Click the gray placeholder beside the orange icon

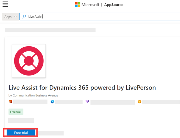[30, 102]
